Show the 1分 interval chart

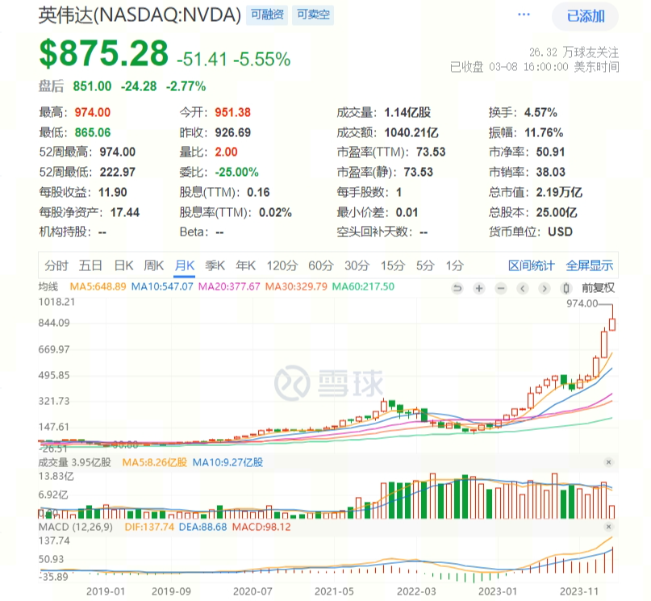pos(455,265)
